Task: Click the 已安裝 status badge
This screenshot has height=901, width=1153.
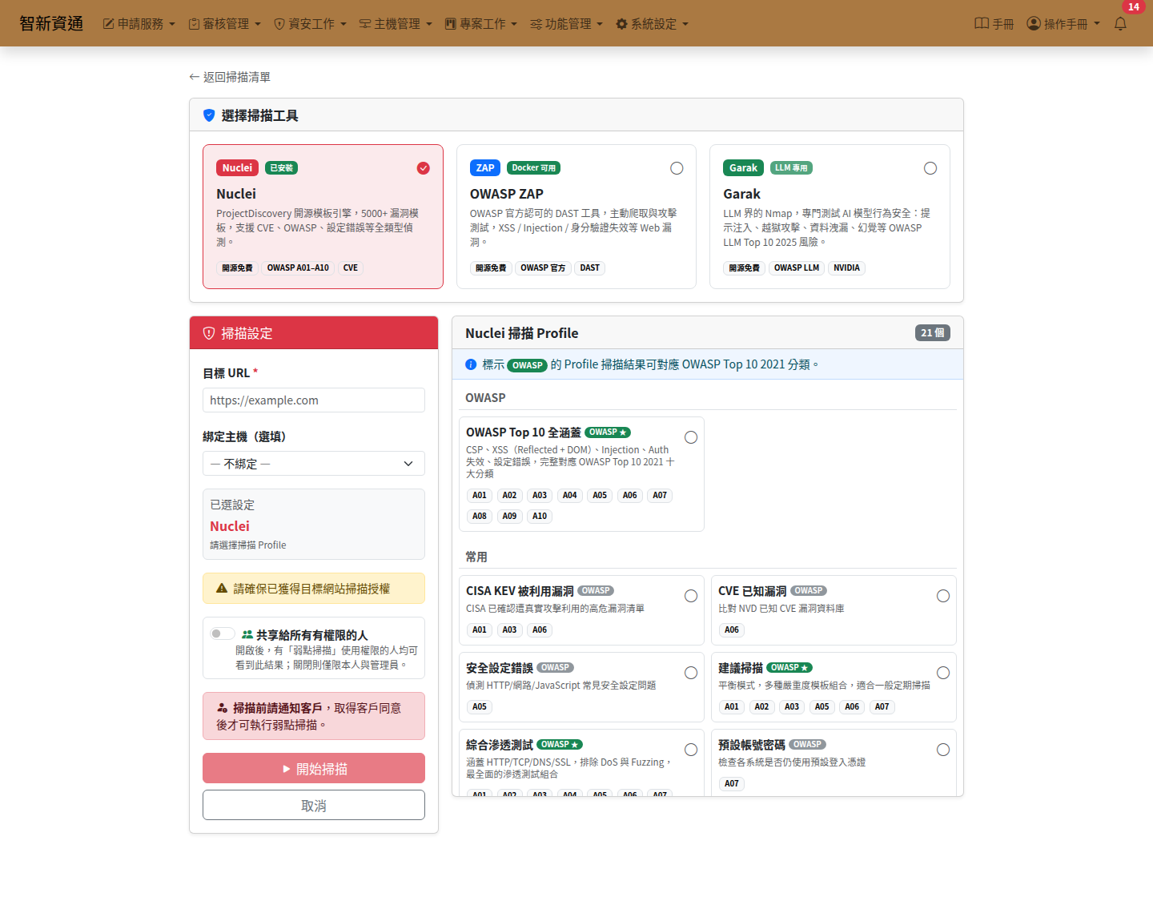Action: 281,168
